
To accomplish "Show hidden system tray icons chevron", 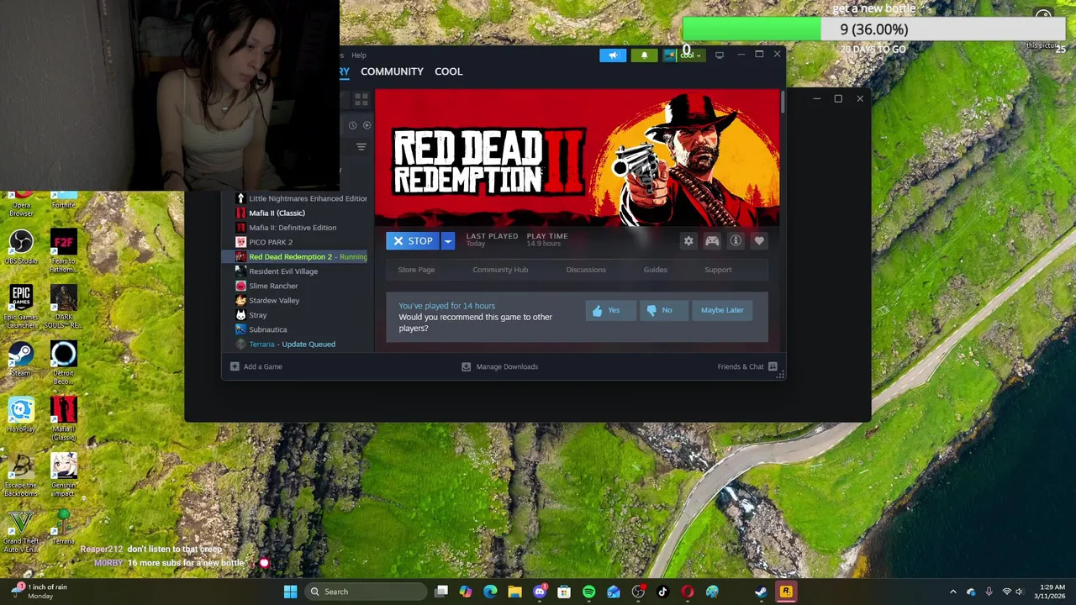I will (953, 592).
